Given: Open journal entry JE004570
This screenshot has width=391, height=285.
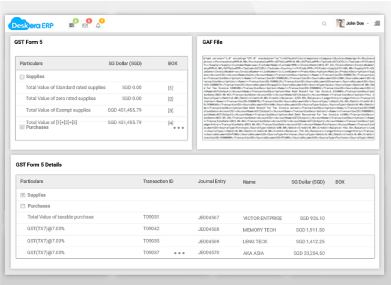Looking at the screenshot, I should pyautogui.click(x=209, y=252).
